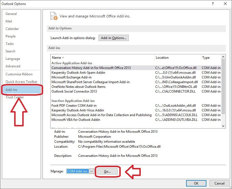Open the Manage type dropdown

(80, 171)
